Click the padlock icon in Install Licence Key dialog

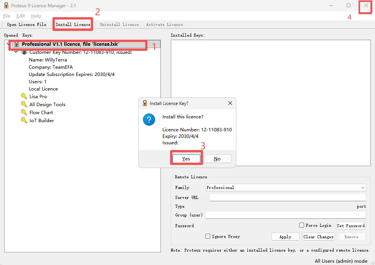pos(145,103)
